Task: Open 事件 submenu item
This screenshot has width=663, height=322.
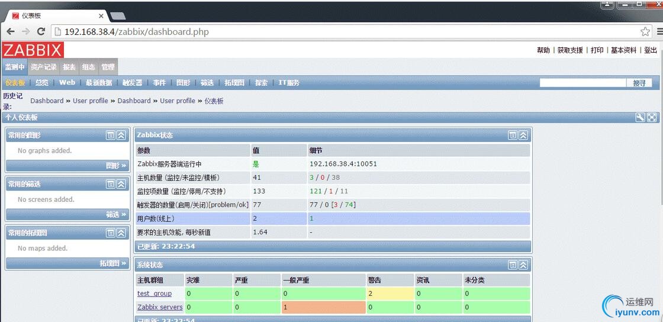Action: pos(159,83)
